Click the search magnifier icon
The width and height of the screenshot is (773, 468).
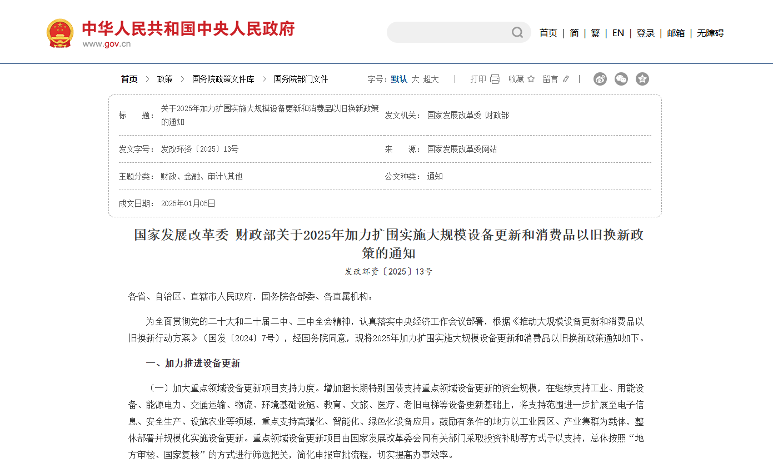coord(517,33)
